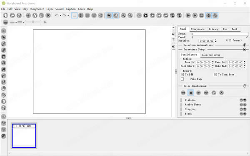Click the Ease Out time field
This screenshot has width=250, height=156.
tap(235, 63)
